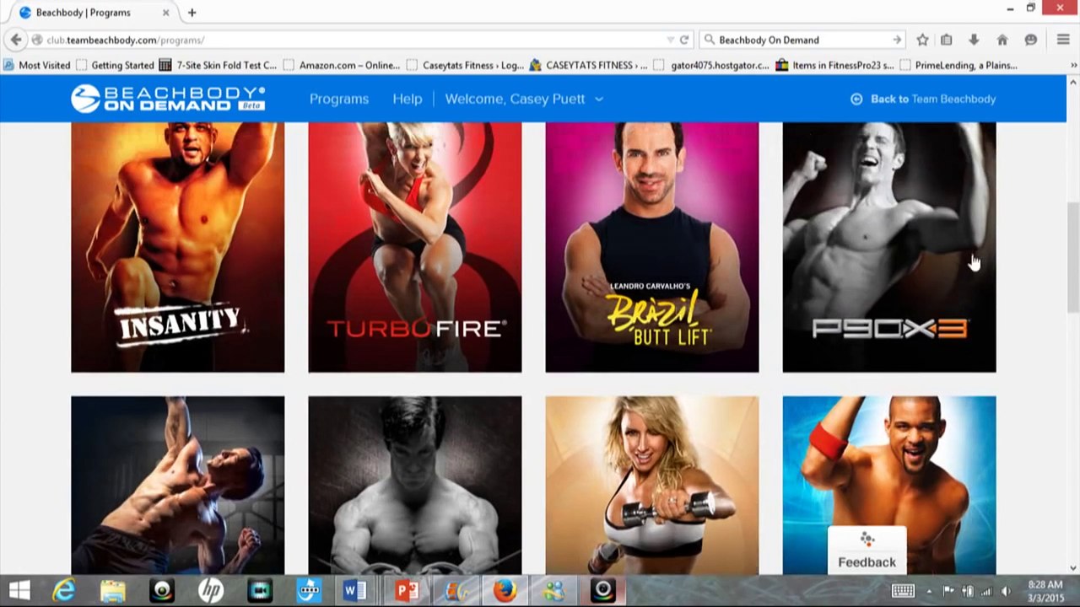
Task: Open the TurboFire program thumbnail
Action: tap(415, 247)
